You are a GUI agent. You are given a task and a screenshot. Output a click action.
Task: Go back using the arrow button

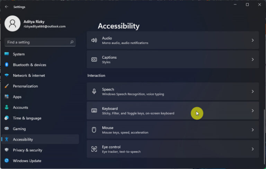click(x=7, y=7)
